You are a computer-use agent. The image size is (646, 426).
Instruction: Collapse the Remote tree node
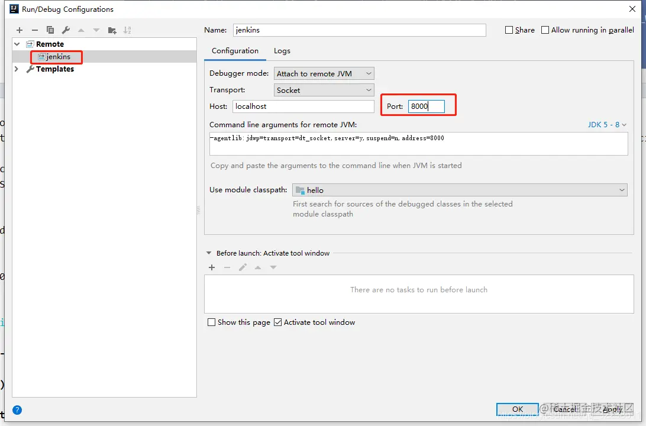17,44
